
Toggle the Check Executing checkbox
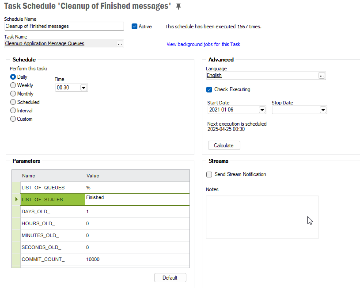(x=209, y=89)
